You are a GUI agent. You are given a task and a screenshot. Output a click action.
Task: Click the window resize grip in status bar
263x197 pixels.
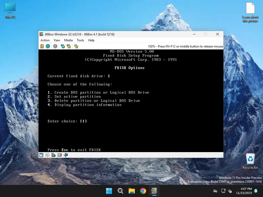pos(222,156)
